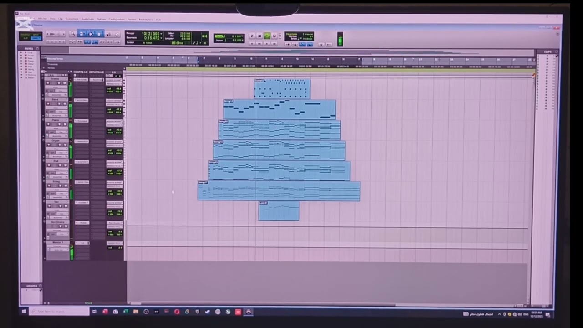The image size is (583, 328).
Task: Select the Box Drums track name
Action: 57,222
